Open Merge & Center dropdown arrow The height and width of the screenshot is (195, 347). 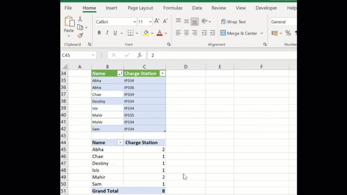click(x=262, y=34)
